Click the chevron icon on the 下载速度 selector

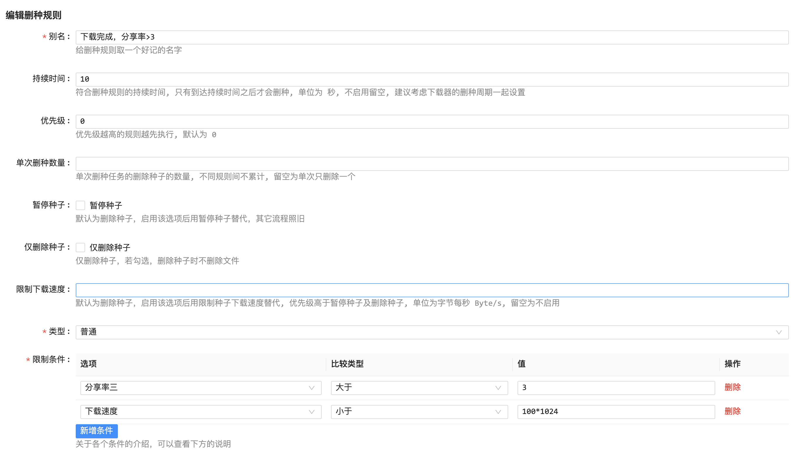(x=311, y=412)
